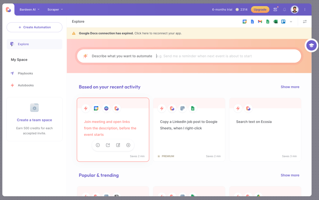Screen dimensions: 319x200
Task: Click the sparkle icon in the prompt bar
Action: (x=85, y=56)
